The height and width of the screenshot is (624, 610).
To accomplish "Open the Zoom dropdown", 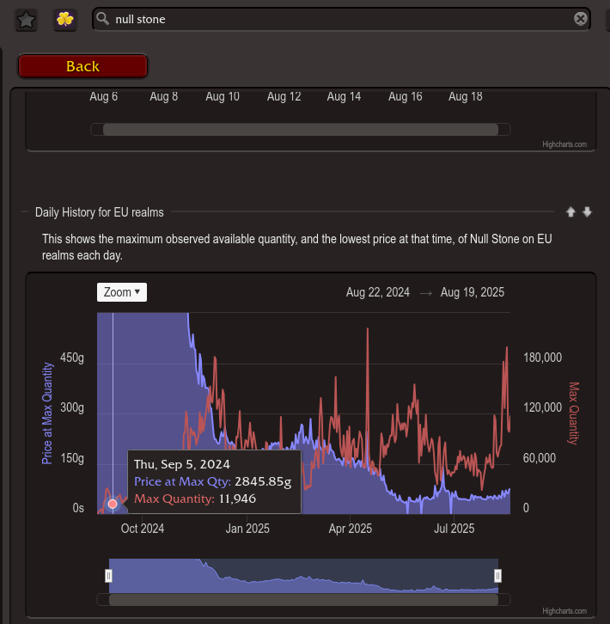I will click(x=122, y=292).
